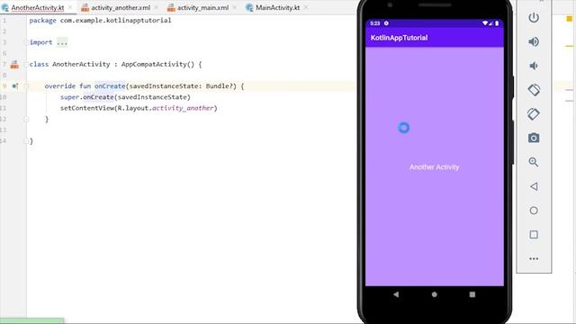
Task: Click the phone status bar clock
Action: click(374, 23)
